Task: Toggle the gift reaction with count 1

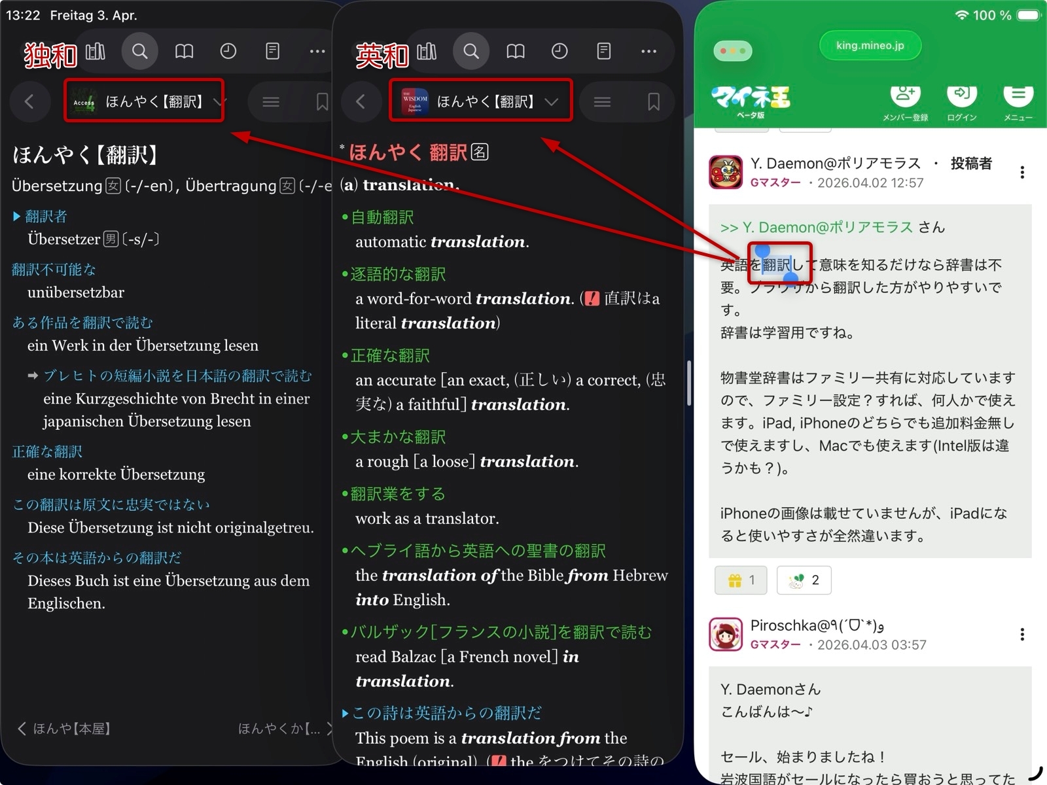Action: click(x=741, y=580)
